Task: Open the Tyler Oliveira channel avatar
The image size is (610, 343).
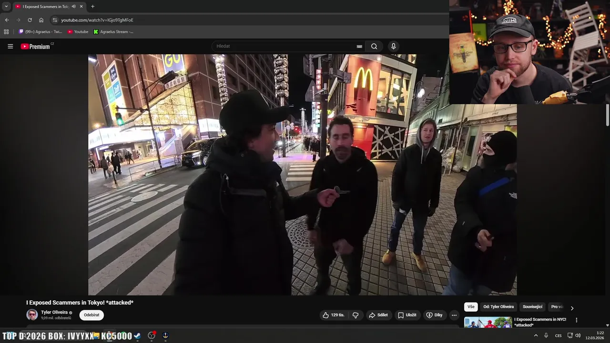Action: tap(32, 314)
